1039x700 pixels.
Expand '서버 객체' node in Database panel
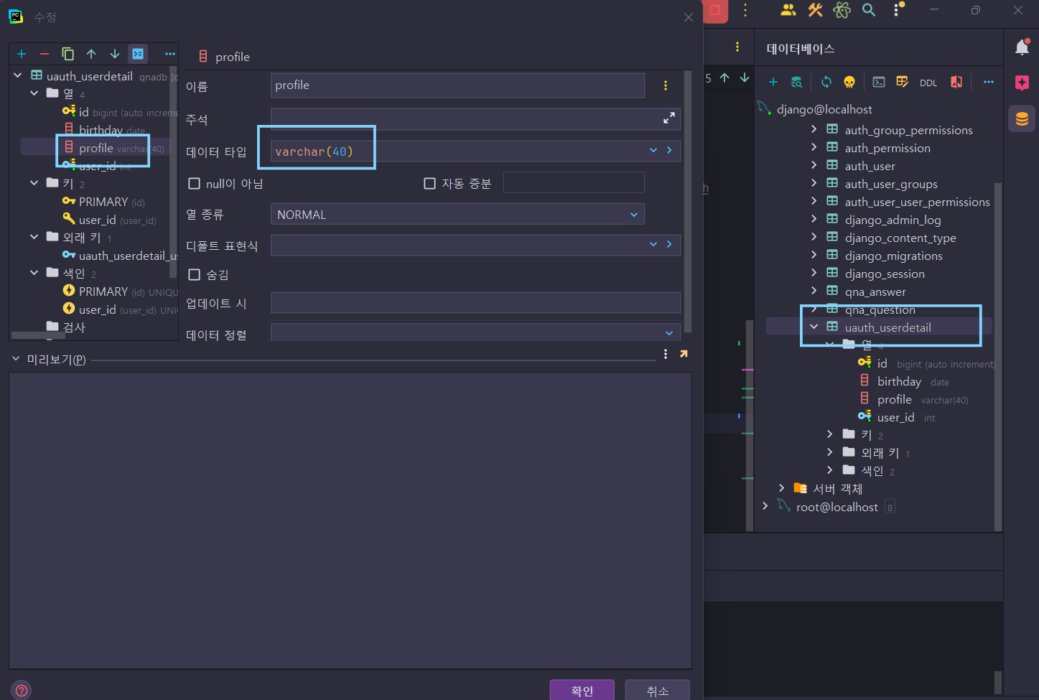coord(782,487)
